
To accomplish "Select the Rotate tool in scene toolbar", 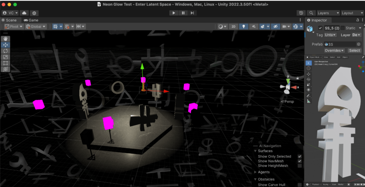I will click(x=5, y=50).
